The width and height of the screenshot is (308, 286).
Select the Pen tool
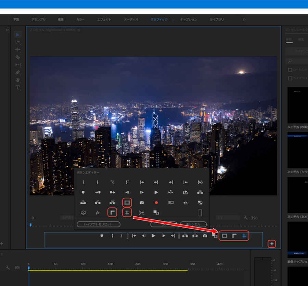(x=18, y=72)
